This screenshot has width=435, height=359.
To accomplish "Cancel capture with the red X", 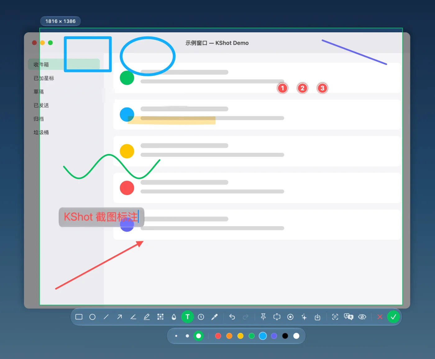I will coord(380,317).
